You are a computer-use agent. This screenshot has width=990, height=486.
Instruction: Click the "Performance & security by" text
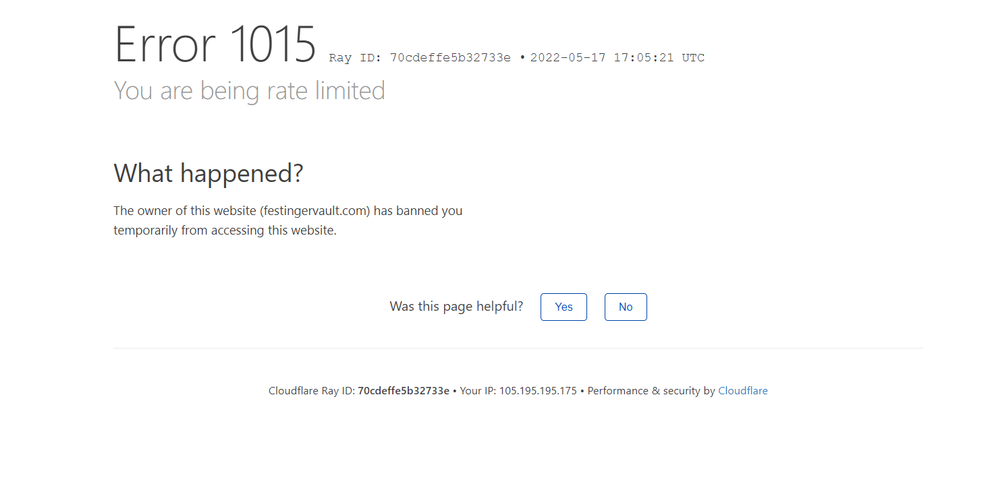tap(651, 391)
